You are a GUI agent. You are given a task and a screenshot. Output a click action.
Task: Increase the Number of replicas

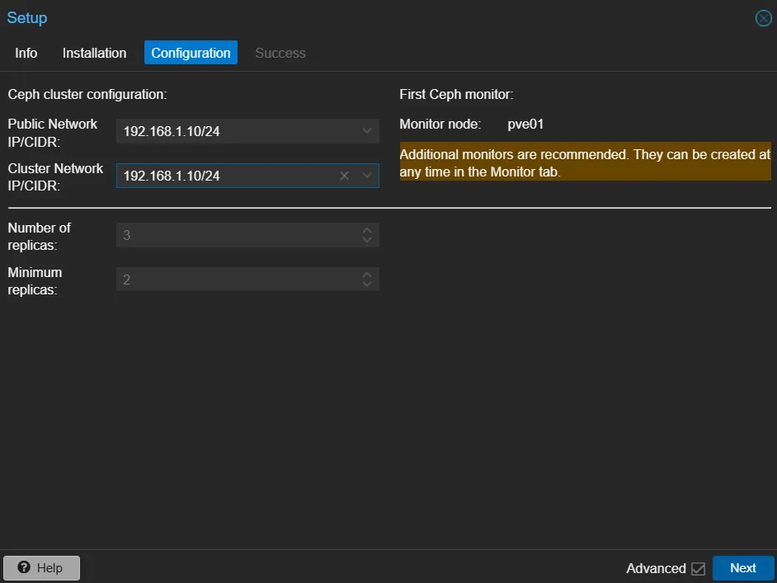coord(367,230)
